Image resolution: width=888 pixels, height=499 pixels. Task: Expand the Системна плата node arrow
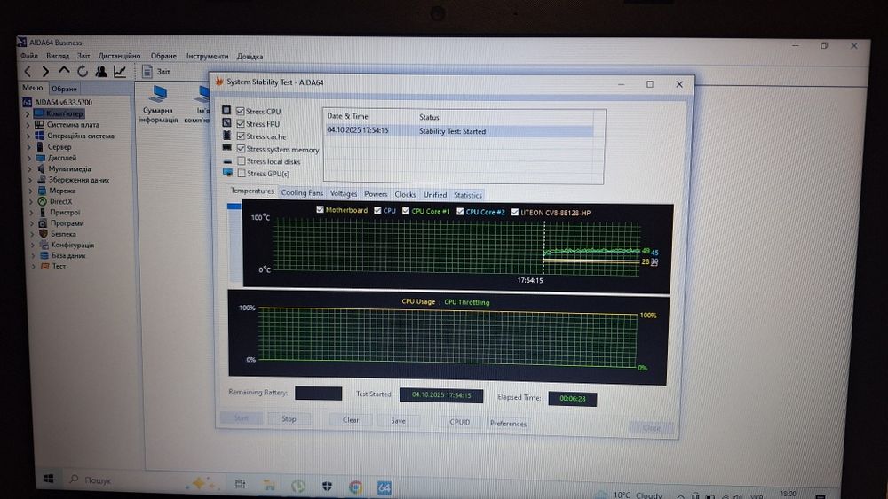point(28,125)
